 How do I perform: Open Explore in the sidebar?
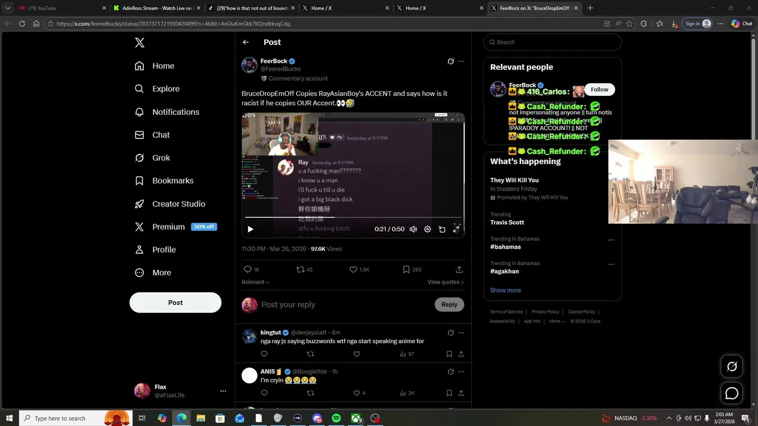[157, 89]
